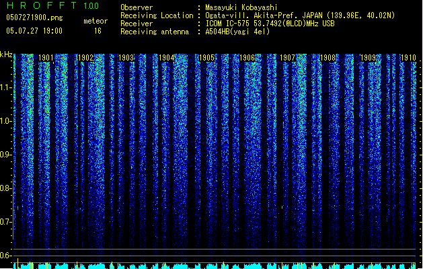Click the 1901 time marker
This screenshot has height=269, width=423.
click(46, 58)
